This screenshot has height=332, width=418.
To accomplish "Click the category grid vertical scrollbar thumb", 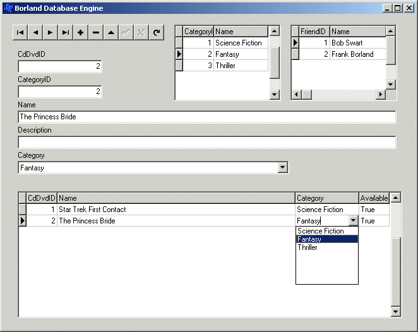I will [x=274, y=62].
